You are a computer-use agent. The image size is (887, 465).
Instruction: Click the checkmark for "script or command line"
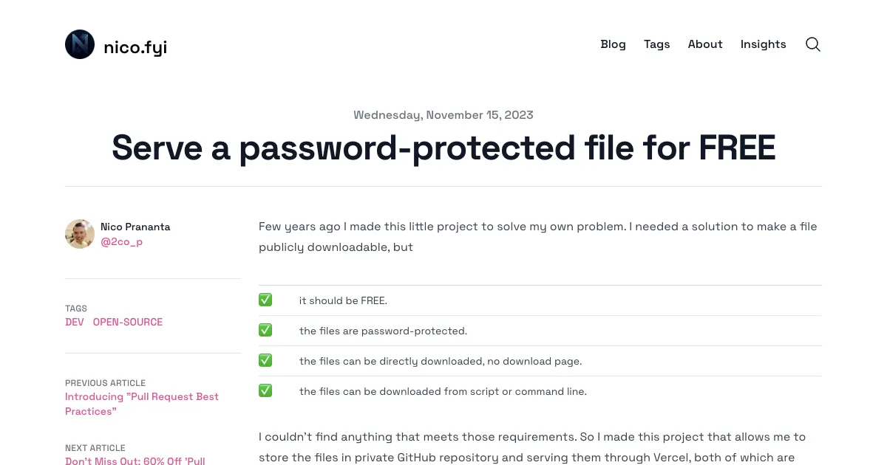coord(265,390)
